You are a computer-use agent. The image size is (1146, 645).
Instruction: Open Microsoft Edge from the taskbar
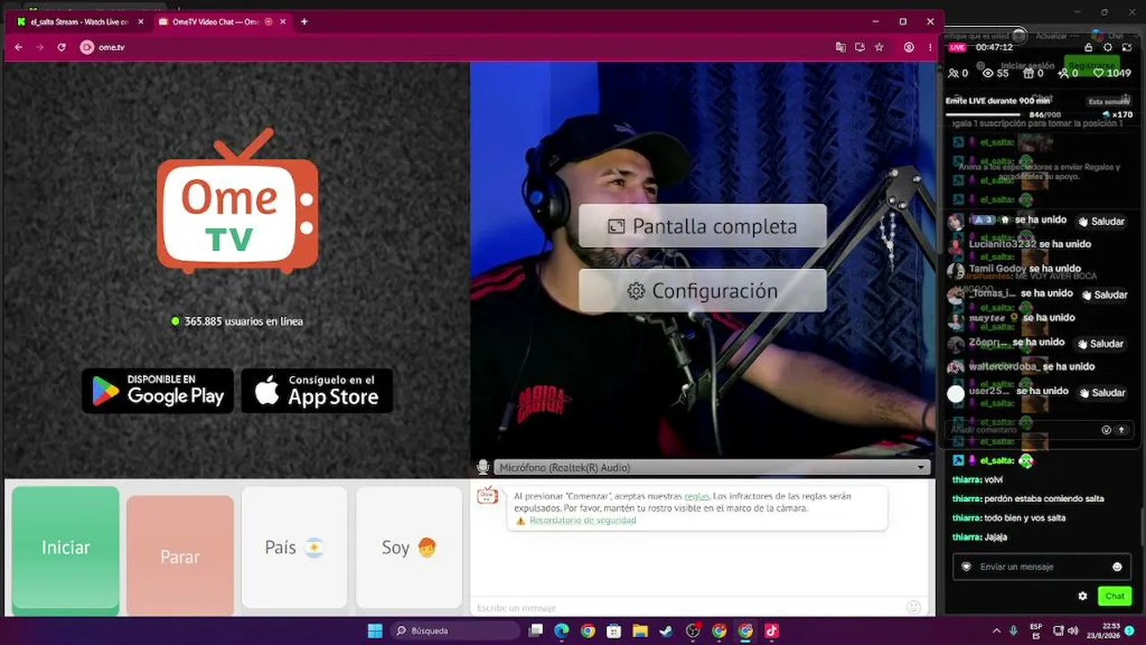pyautogui.click(x=561, y=631)
